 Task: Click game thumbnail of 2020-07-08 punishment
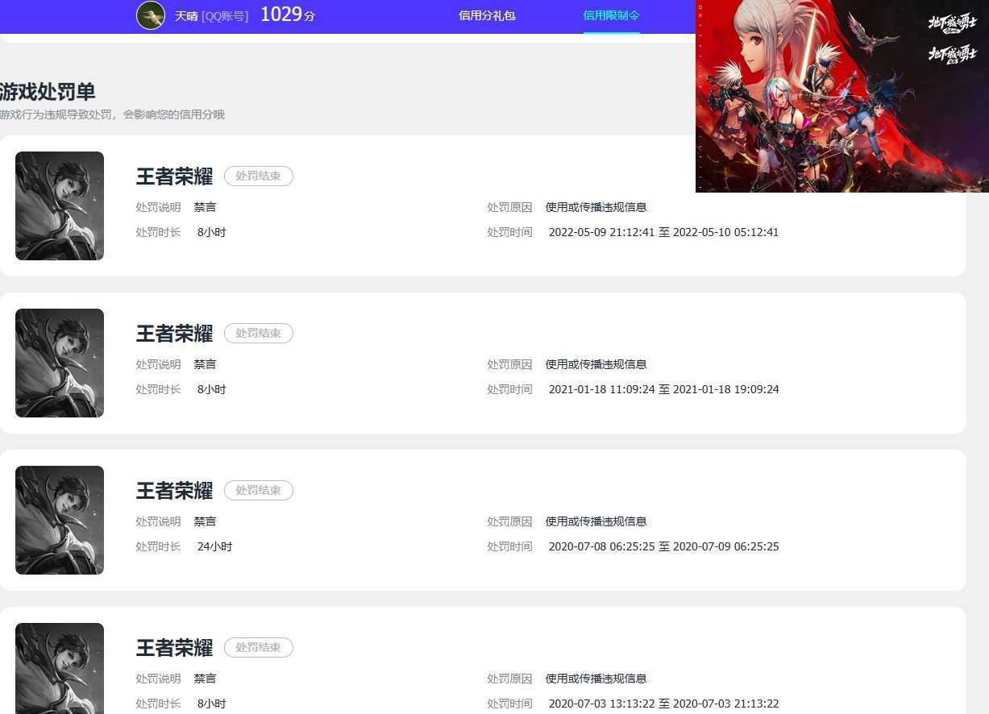[x=60, y=520]
